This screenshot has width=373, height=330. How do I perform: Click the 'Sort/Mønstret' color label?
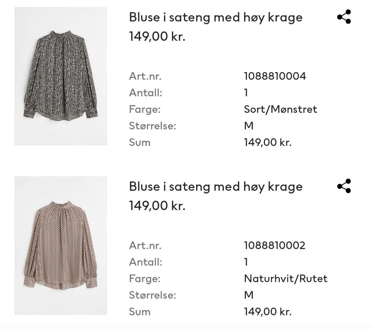click(280, 109)
